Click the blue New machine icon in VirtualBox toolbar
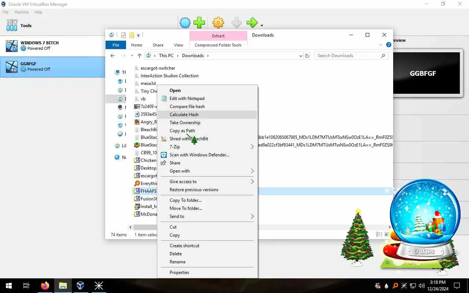 [x=185, y=23]
